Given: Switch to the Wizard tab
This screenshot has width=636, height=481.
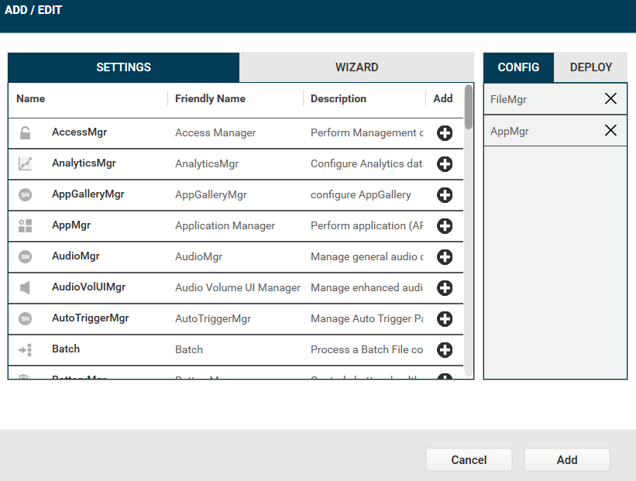Looking at the screenshot, I should point(356,67).
